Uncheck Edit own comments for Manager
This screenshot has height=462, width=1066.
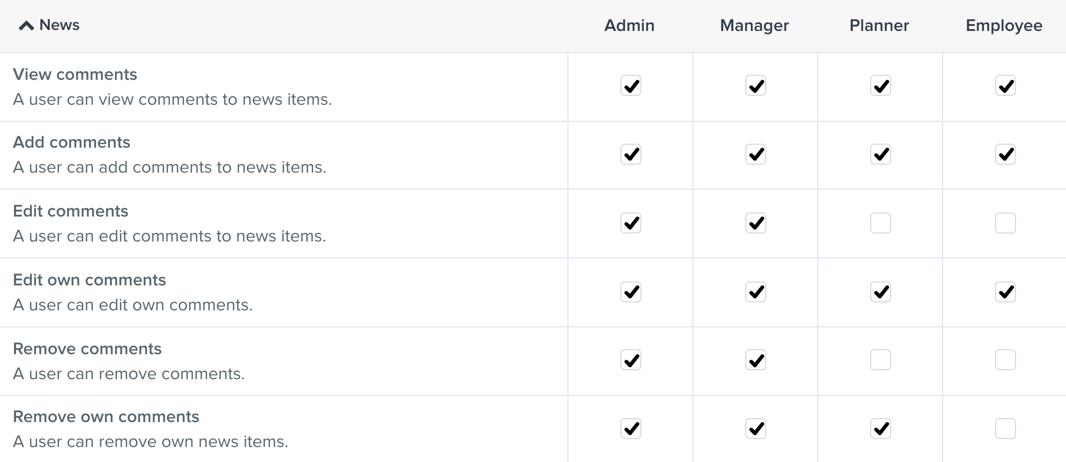[x=756, y=292]
